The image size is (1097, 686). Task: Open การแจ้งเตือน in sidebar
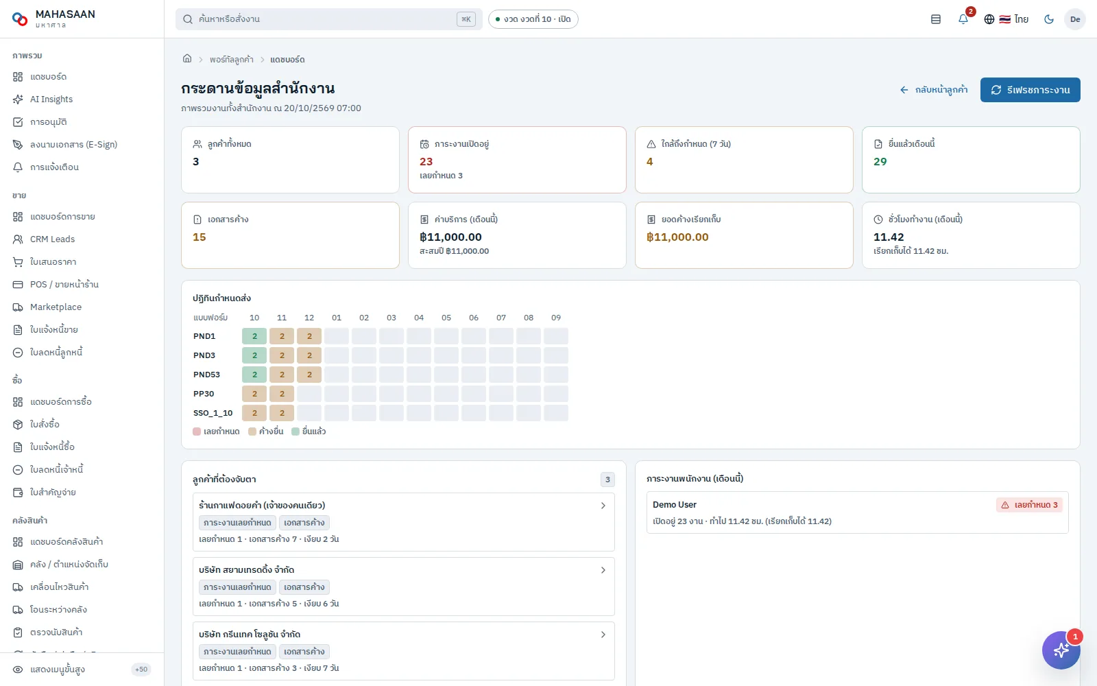click(82, 167)
